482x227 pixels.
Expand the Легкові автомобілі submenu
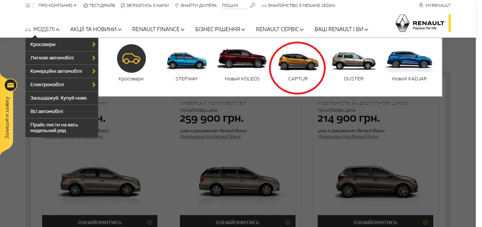(x=62, y=58)
